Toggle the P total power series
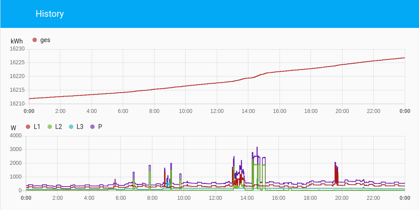This screenshot has width=419, height=210. (x=96, y=127)
